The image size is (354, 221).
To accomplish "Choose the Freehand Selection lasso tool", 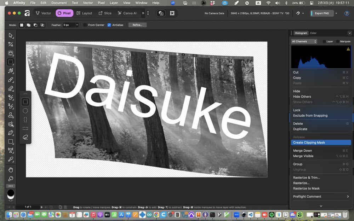I will [x=25, y=137].
